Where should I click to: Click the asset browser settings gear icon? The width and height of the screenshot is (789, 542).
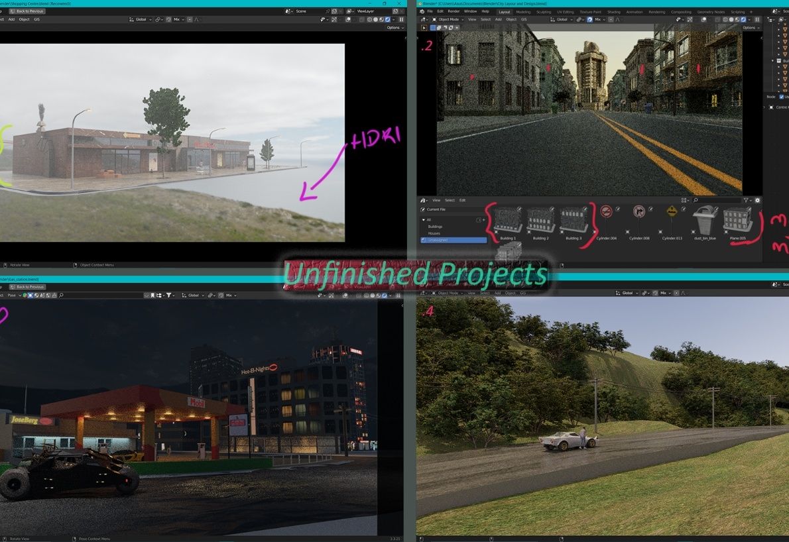pyautogui.click(x=757, y=200)
